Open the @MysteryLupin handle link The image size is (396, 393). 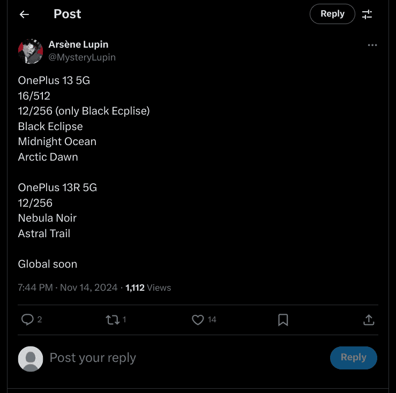pos(82,57)
